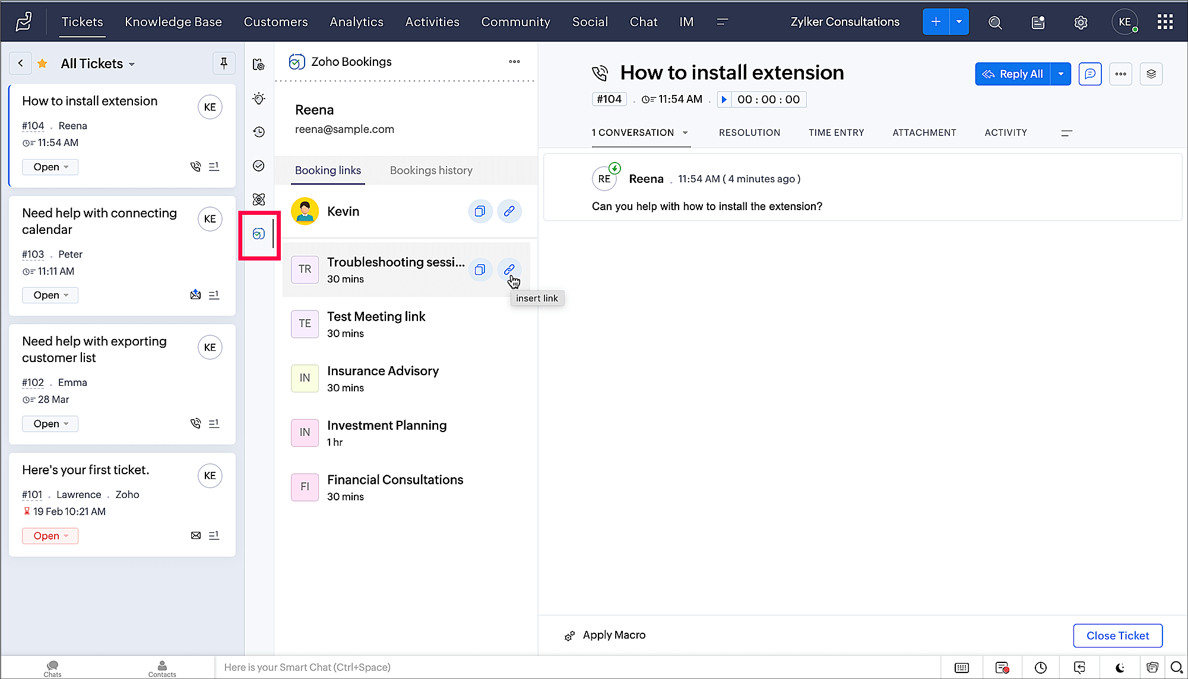The height and width of the screenshot is (679, 1188).
Task: Click Apply Macro link
Action: pos(613,635)
